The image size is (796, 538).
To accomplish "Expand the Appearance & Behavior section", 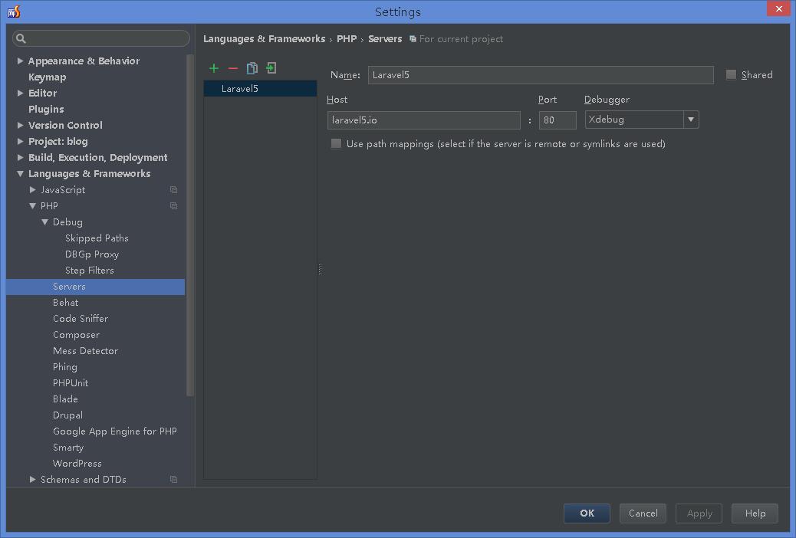I will click(18, 61).
